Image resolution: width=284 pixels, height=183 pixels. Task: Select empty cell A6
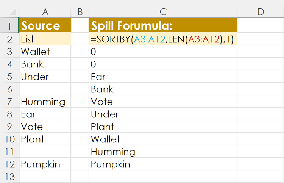[x=45, y=89]
